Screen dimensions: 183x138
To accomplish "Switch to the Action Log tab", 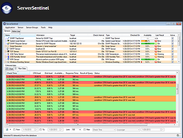I will coord(16,31).
